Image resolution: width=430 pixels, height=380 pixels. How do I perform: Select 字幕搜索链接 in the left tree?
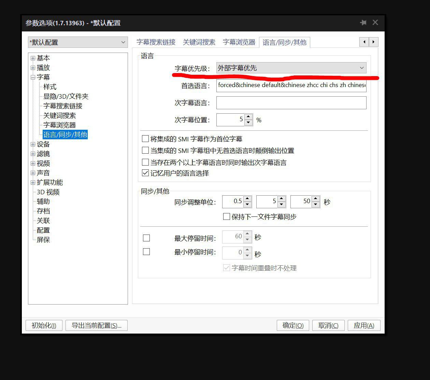[63, 106]
